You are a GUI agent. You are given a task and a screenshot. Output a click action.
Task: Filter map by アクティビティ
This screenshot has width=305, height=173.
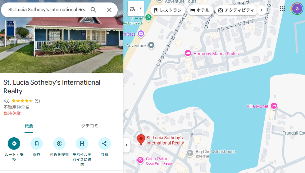[x=236, y=10]
